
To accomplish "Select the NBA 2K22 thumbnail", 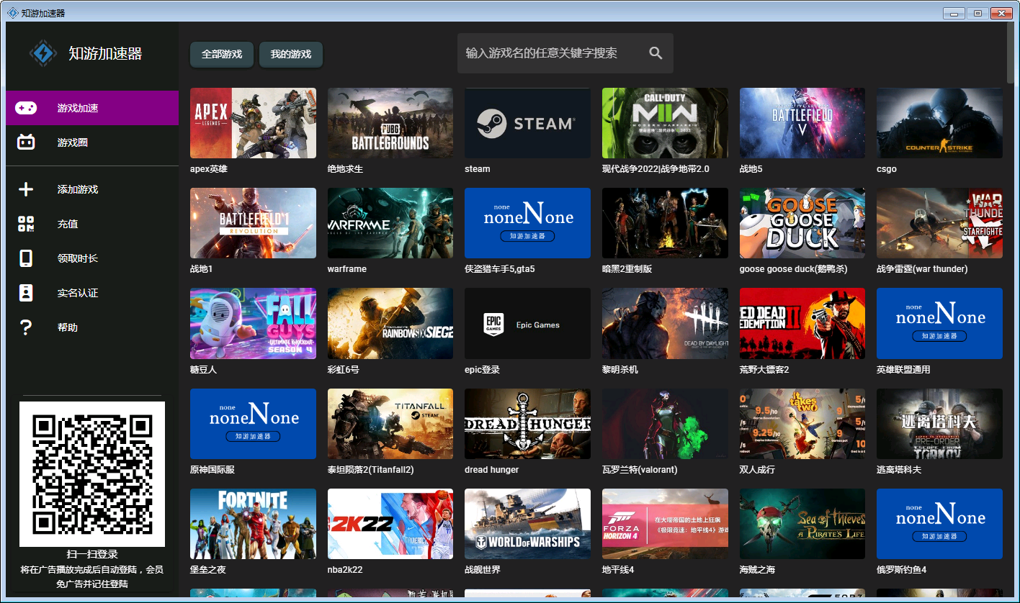I will (390, 524).
